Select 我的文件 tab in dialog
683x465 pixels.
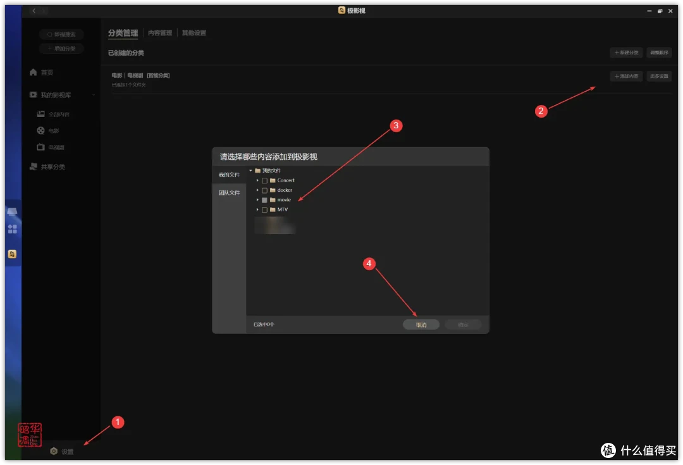point(229,175)
